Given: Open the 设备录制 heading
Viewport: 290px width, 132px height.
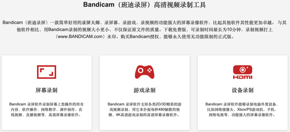Looking at the screenshot, I should [x=242, y=90].
